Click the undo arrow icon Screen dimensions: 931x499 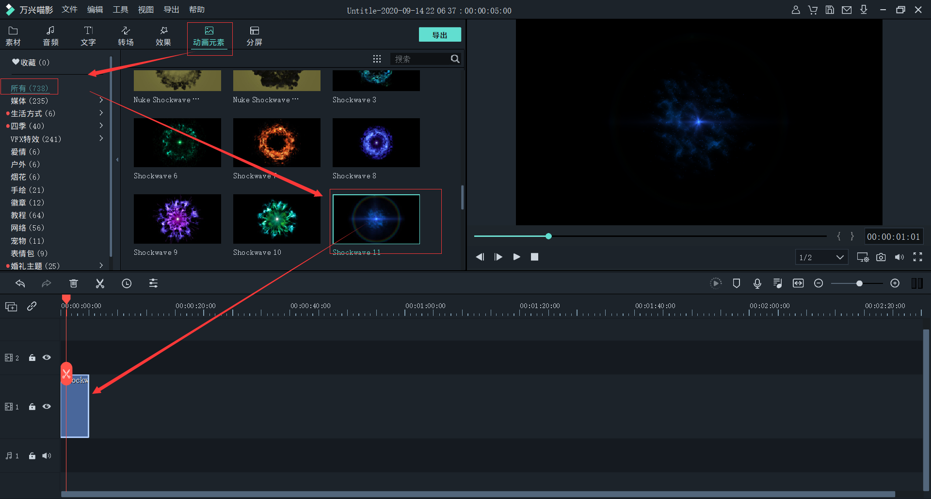(x=20, y=284)
